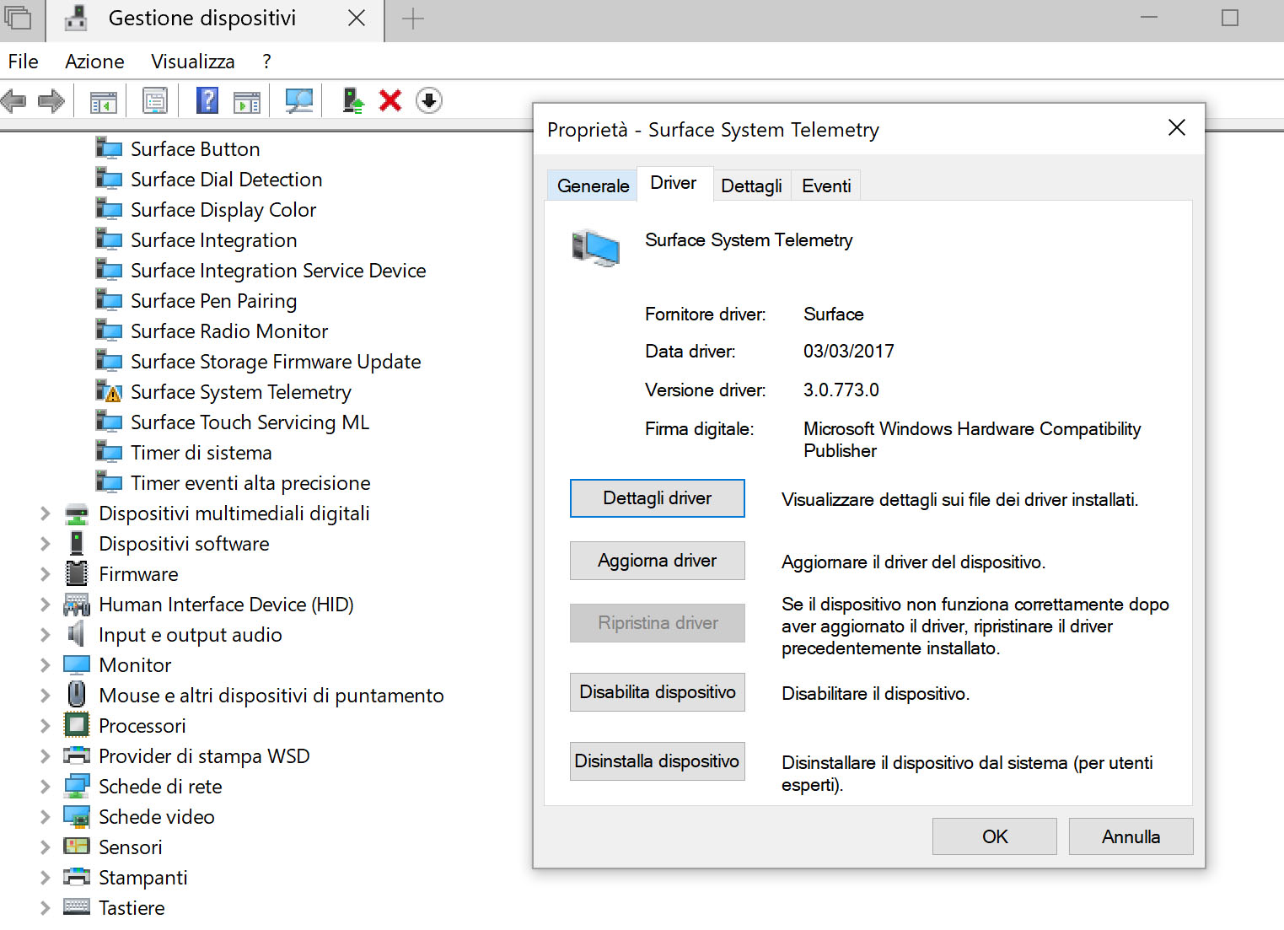Select Surface System Telemetry warning icon
Viewport: 1284px width, 930px height.
(109, 391)
